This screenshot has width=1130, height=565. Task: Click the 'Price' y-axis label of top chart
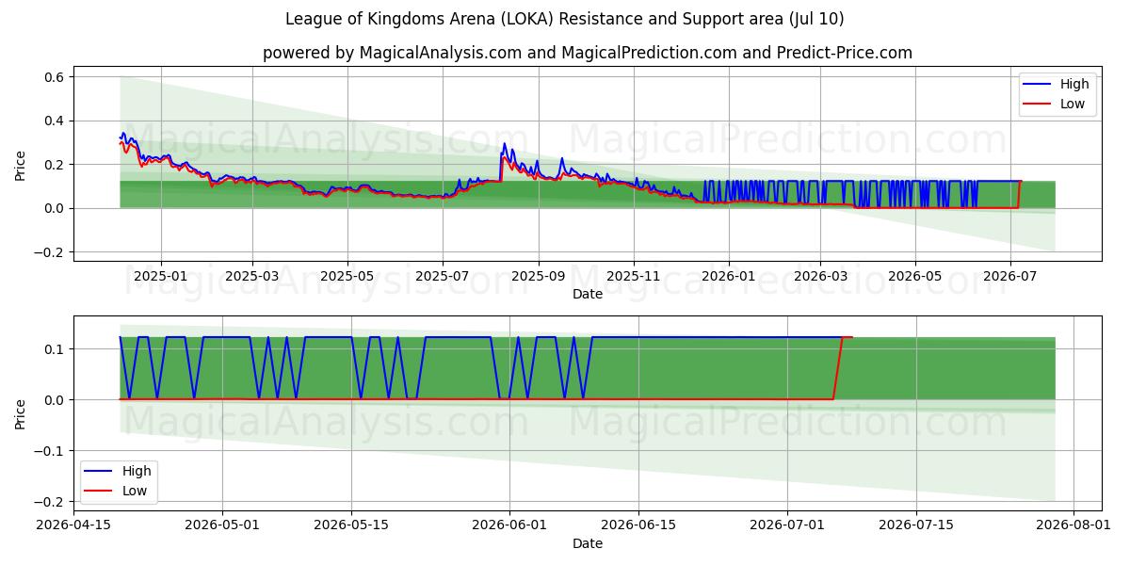click(21, 164)
